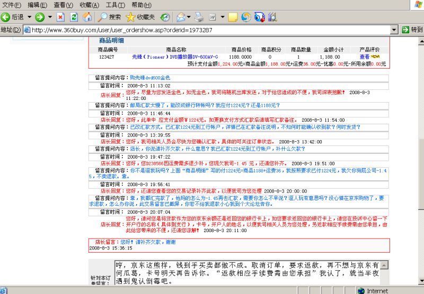This screenshot has width=424, height=294.
Task: Expand the Forward button history dropdown
Action: pyautogui.click(x=50, y=17)
